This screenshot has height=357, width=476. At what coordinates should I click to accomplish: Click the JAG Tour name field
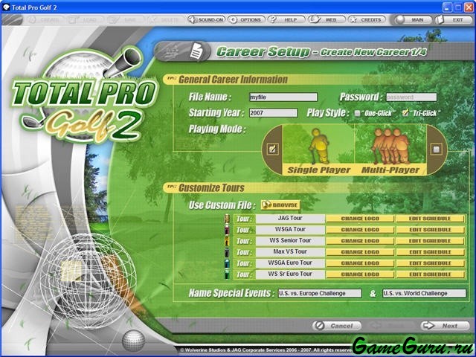coord(290,218)
